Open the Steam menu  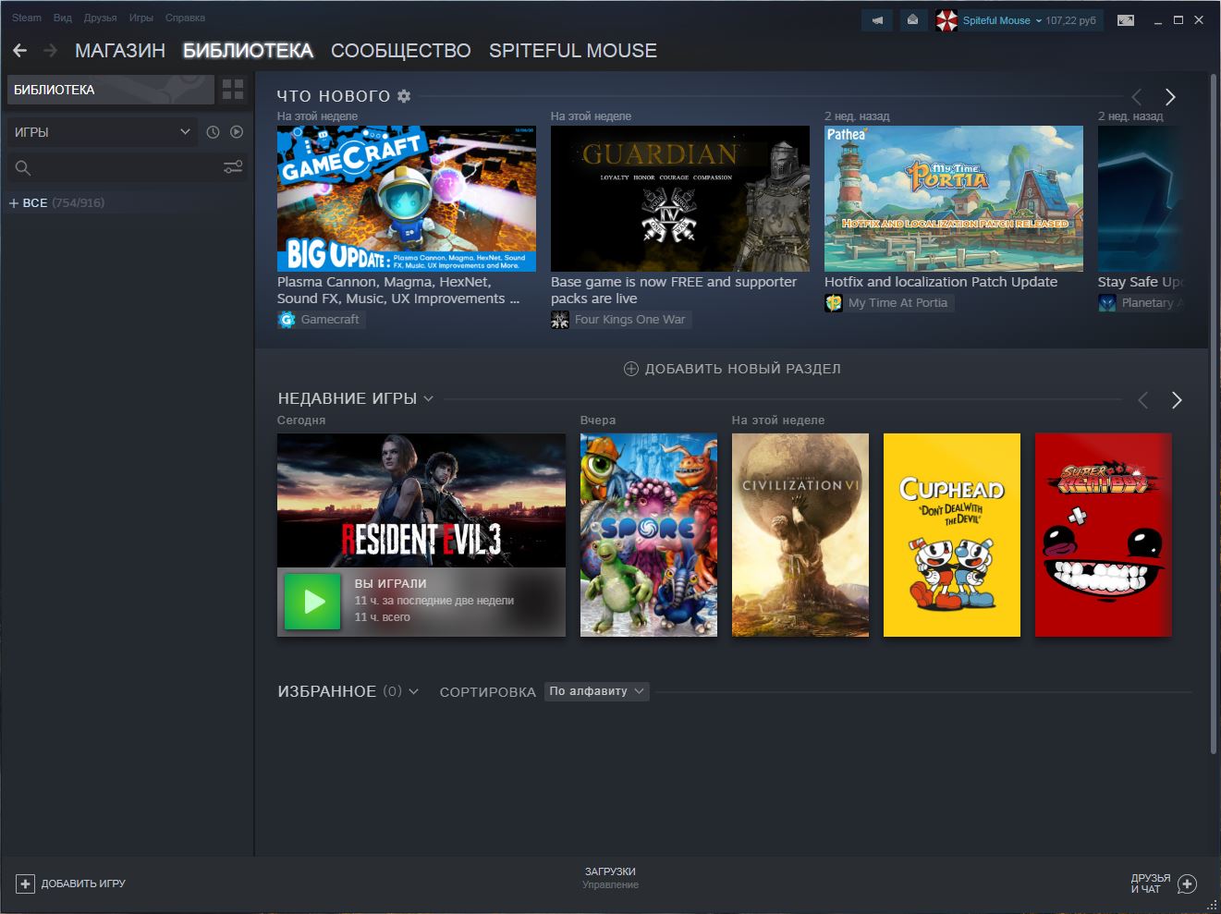click(x=27, y=18)
